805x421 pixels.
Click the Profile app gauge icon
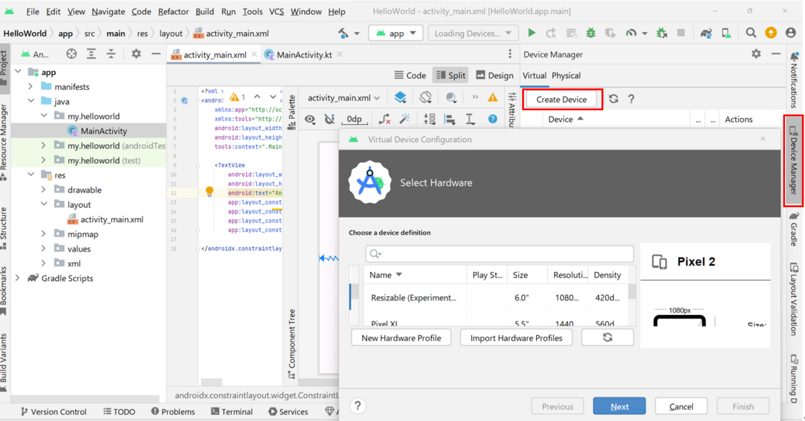pos(631,33)
